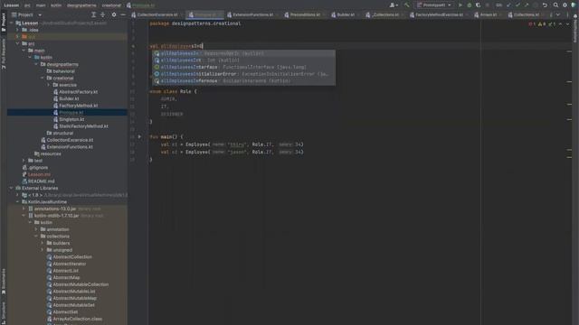The width and height of the screenshot is (579, 325).
Task: Choose allEmployeesInterface completion suggestion
Action: pos(243,67)
